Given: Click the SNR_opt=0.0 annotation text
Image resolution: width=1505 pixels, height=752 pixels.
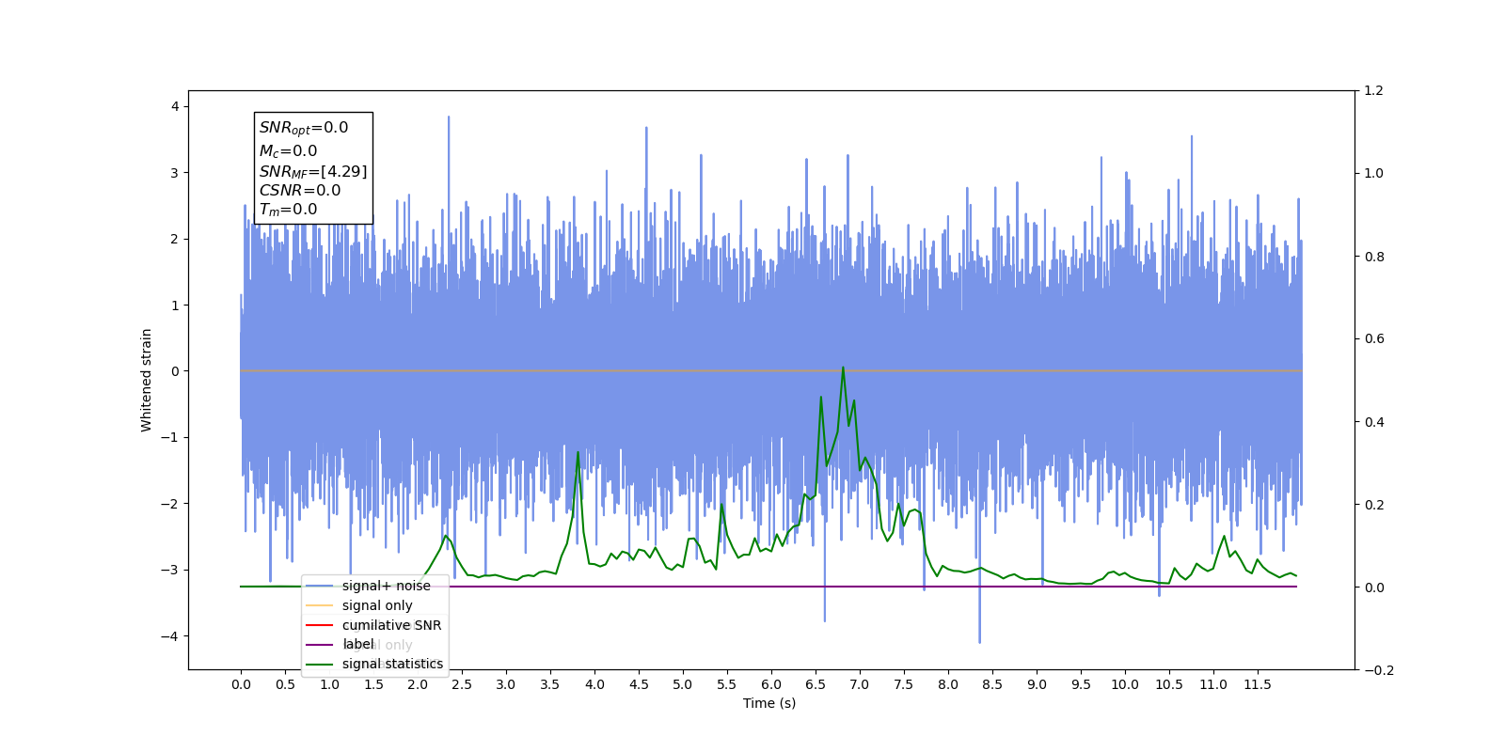Looking at the screenshot, I should 304,128.
